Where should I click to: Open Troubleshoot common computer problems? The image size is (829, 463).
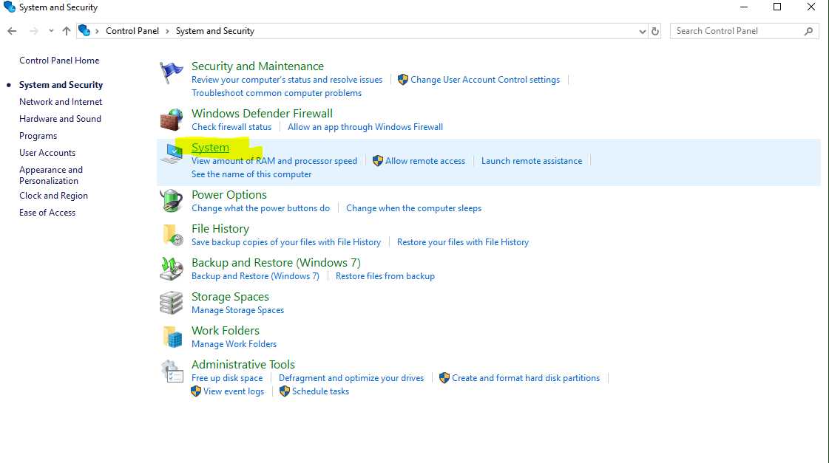pos(277,93)
